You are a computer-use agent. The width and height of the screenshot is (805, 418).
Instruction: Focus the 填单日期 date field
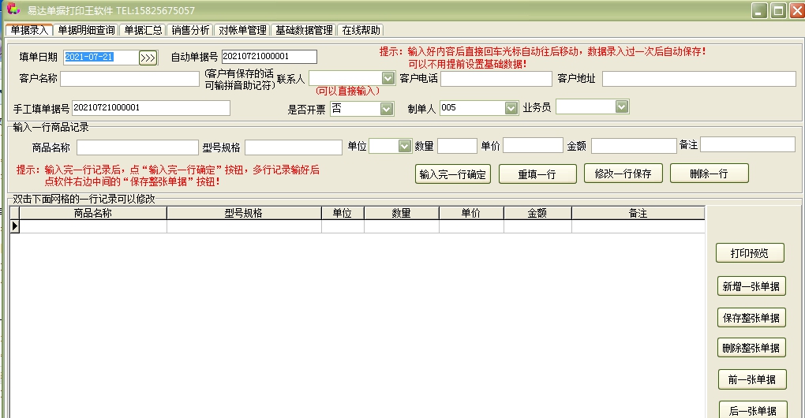[101, 57]
